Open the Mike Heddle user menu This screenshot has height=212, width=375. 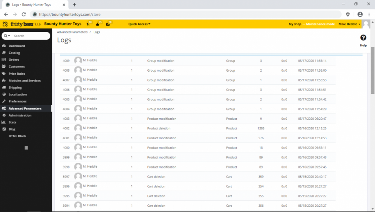pyautogui.click(x=349, y=24)
